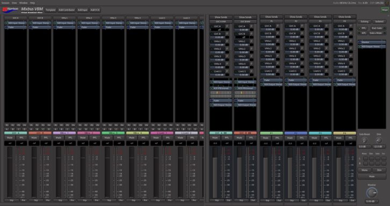Screen dimensions: 390x206
Task: Adjust the P1 bus fader
Action: coord(265,173)
